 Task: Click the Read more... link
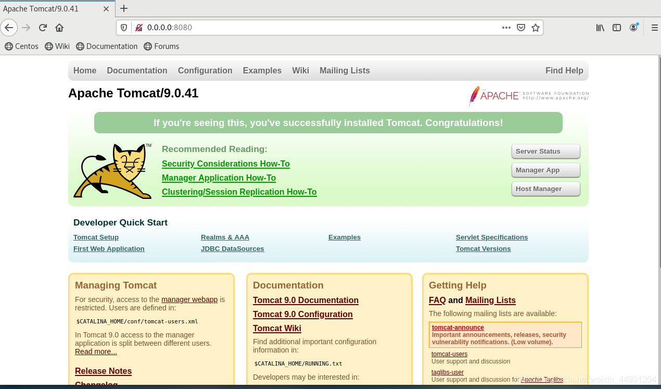pyautogui.click(x=96, y=352)
